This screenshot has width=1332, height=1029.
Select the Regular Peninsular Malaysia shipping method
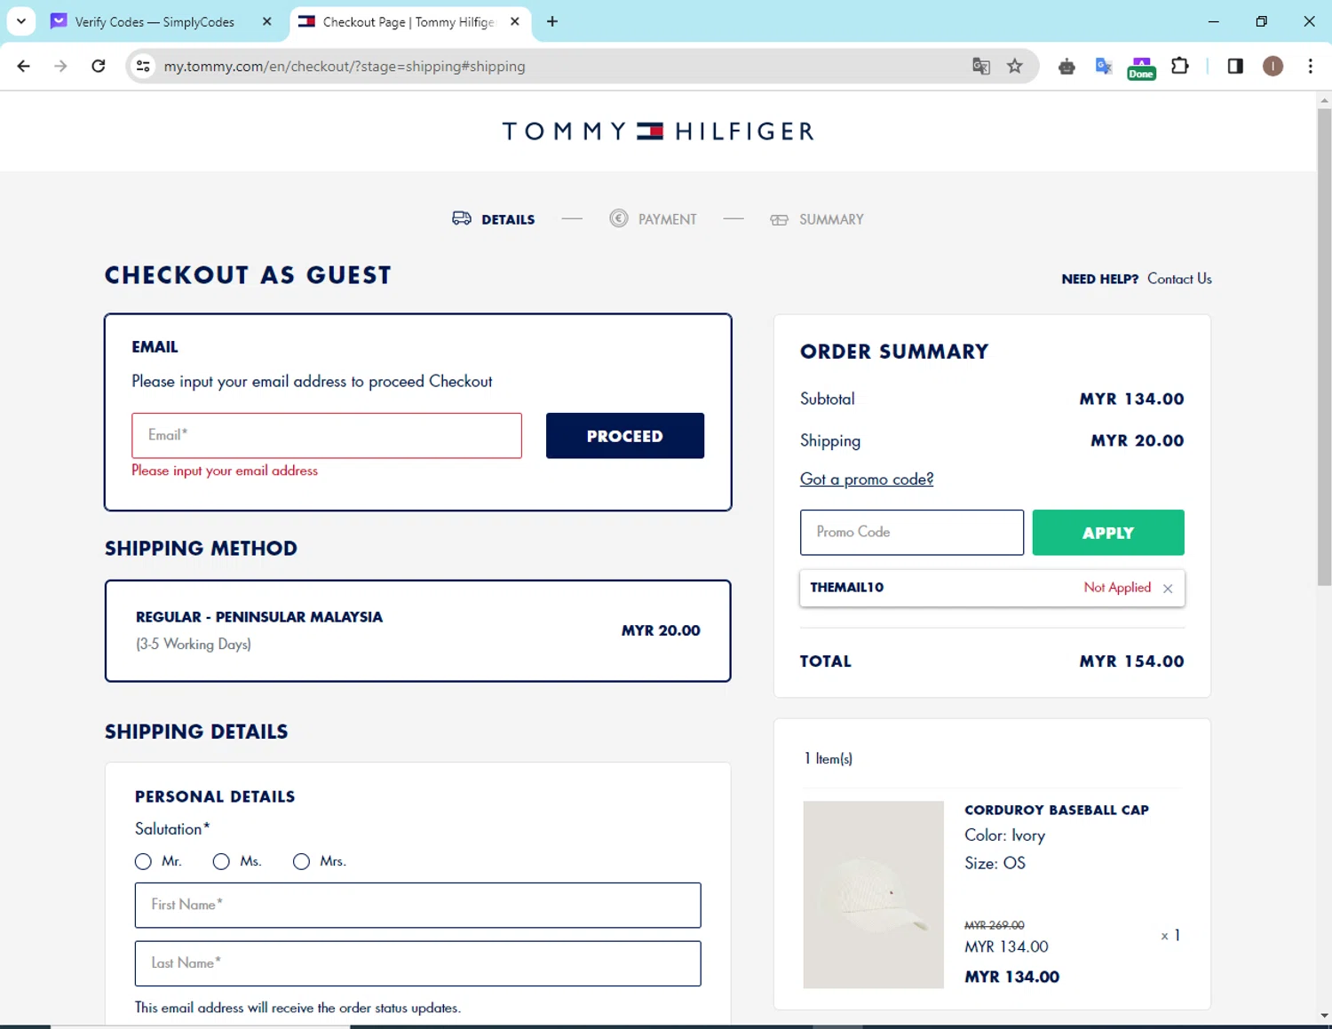pyautogui.click(x=418, y=631)
